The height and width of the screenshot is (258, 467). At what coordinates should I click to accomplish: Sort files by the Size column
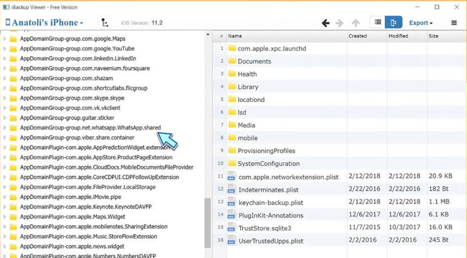447,36
